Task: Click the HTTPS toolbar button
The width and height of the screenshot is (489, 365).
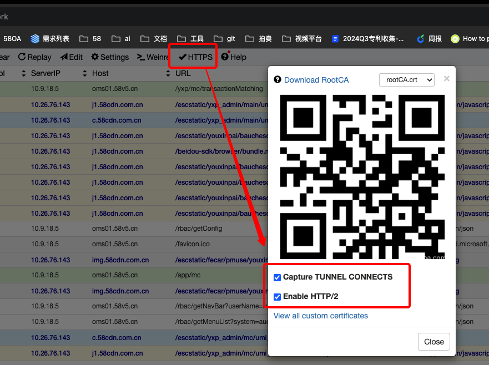Action: pyautogui.click(x=195, y=57)
